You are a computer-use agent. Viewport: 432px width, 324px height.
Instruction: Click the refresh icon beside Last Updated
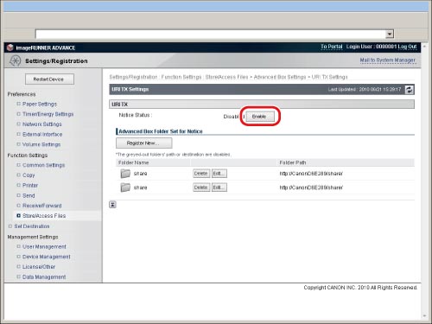tap(410, 90)
